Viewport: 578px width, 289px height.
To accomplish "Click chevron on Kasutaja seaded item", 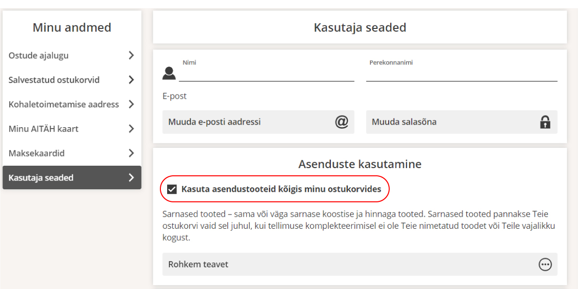I will tap(131, 178).
